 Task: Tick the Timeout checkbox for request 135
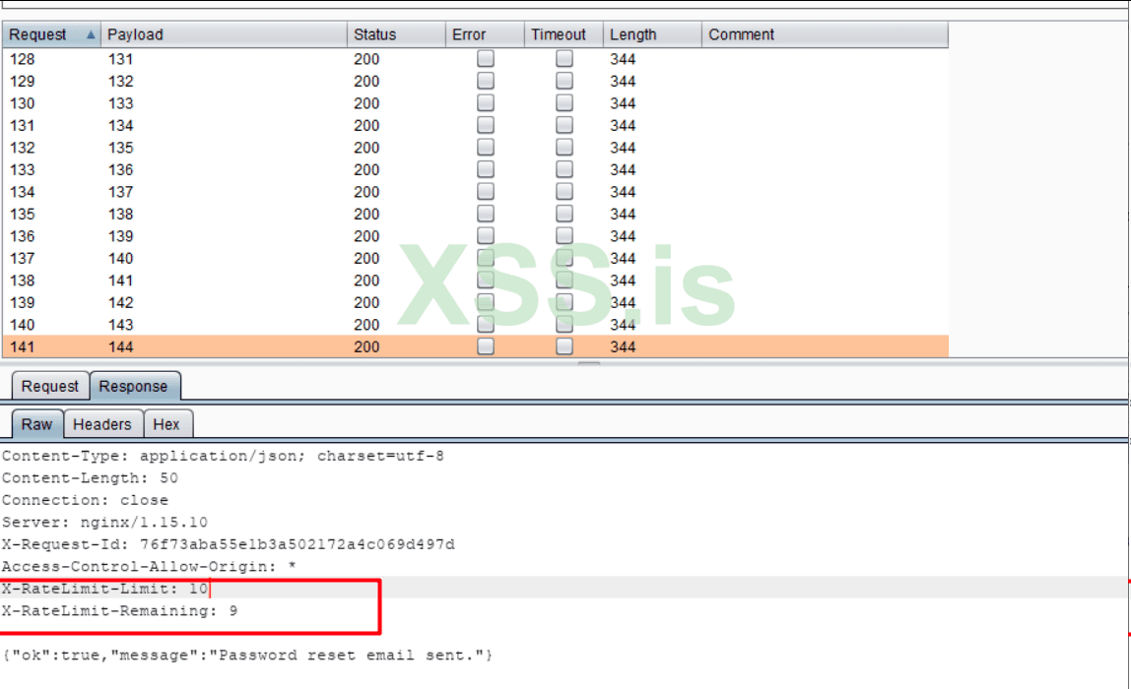click(565, 214)
